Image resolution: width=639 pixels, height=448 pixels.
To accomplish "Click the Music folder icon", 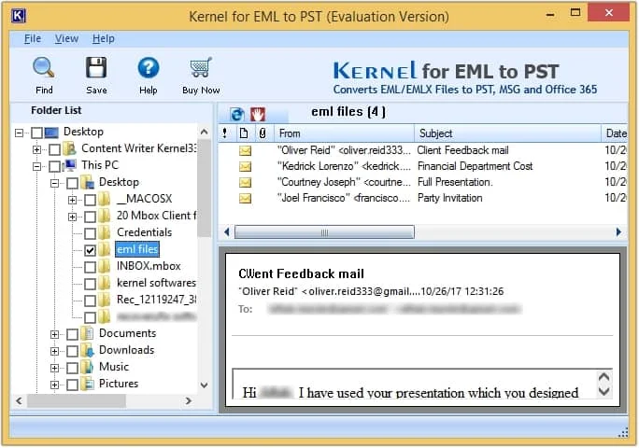I will coord(87,367).
